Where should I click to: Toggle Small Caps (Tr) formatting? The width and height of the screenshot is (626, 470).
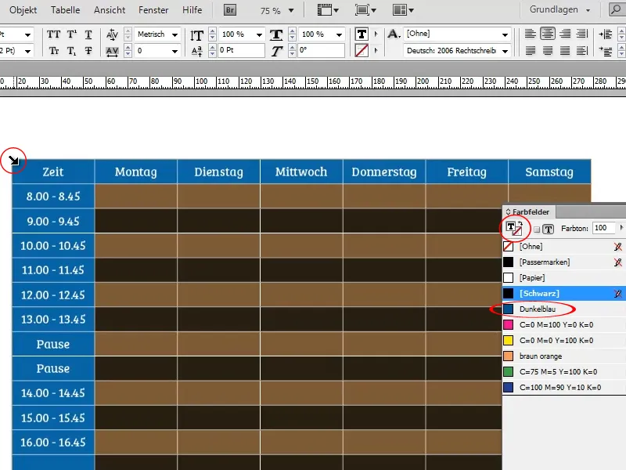pyautogui.click(x=53, y=51)
